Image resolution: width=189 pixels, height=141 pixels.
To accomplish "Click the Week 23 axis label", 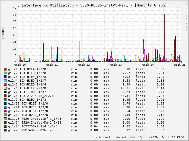I will [x=116, y=65].
